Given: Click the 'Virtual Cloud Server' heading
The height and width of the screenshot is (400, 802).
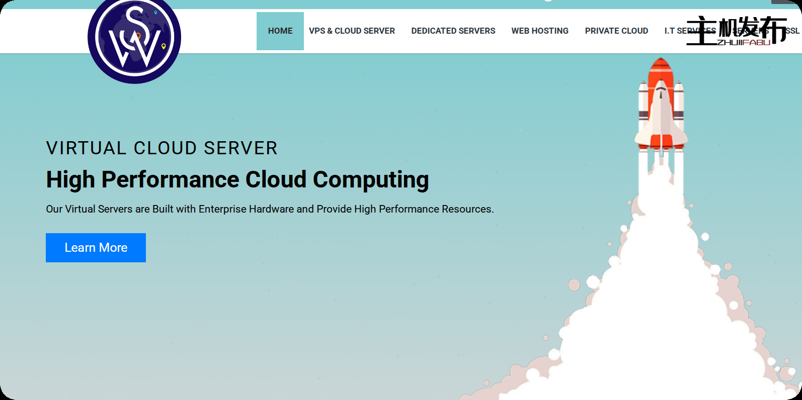Looking at the screenshot, I should click(x=162, y=148).
